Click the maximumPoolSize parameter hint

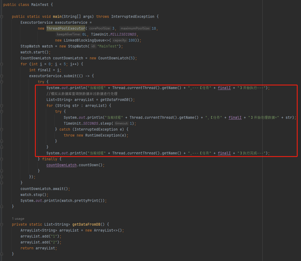coord(135,28)
